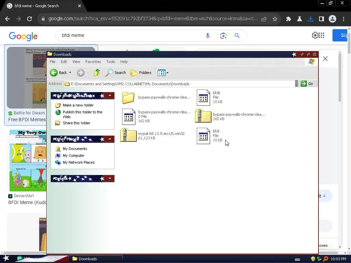Viewport: 351px width, 263px height.
Task: Click the Windows flag logo in Explorer
Action: click(x=311, y=62)
